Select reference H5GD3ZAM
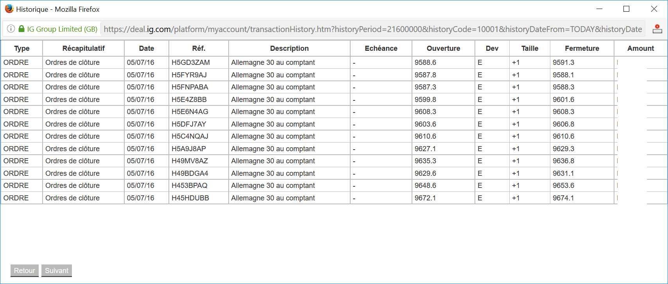668x284 pixels. point(191,63)
